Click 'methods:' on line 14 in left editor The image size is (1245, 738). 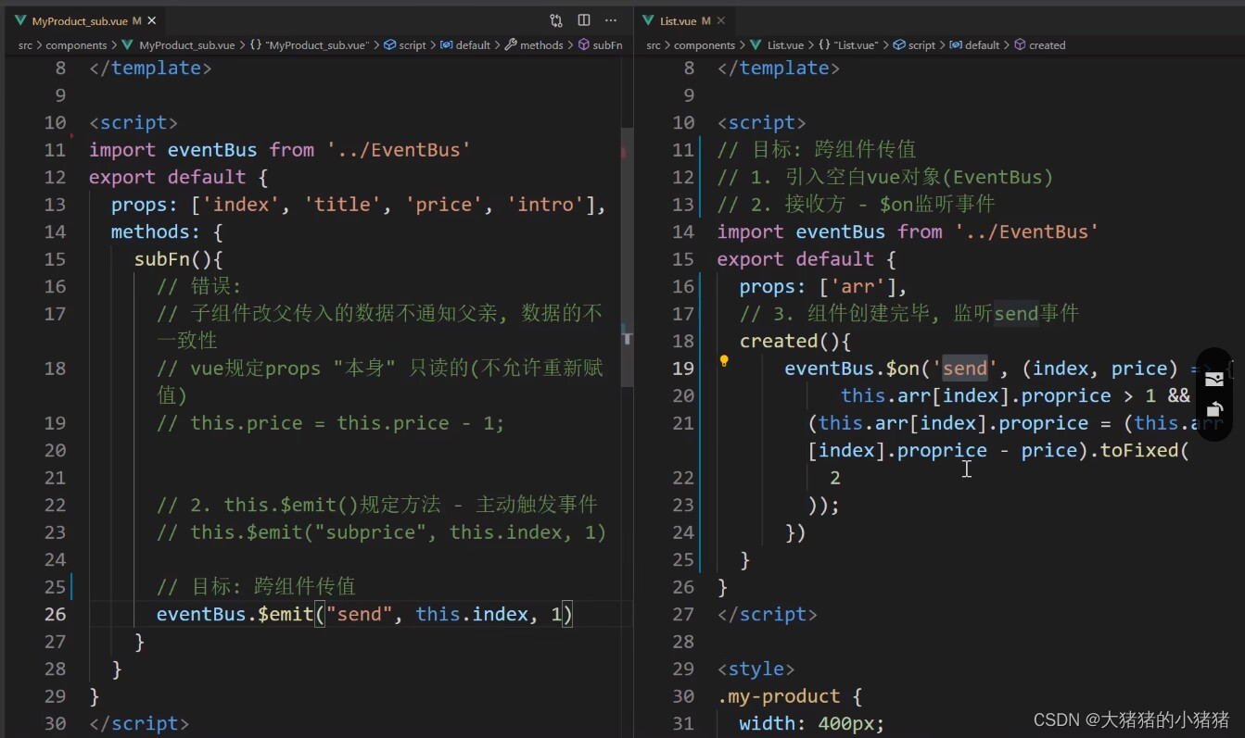click(x=156, y=231)
